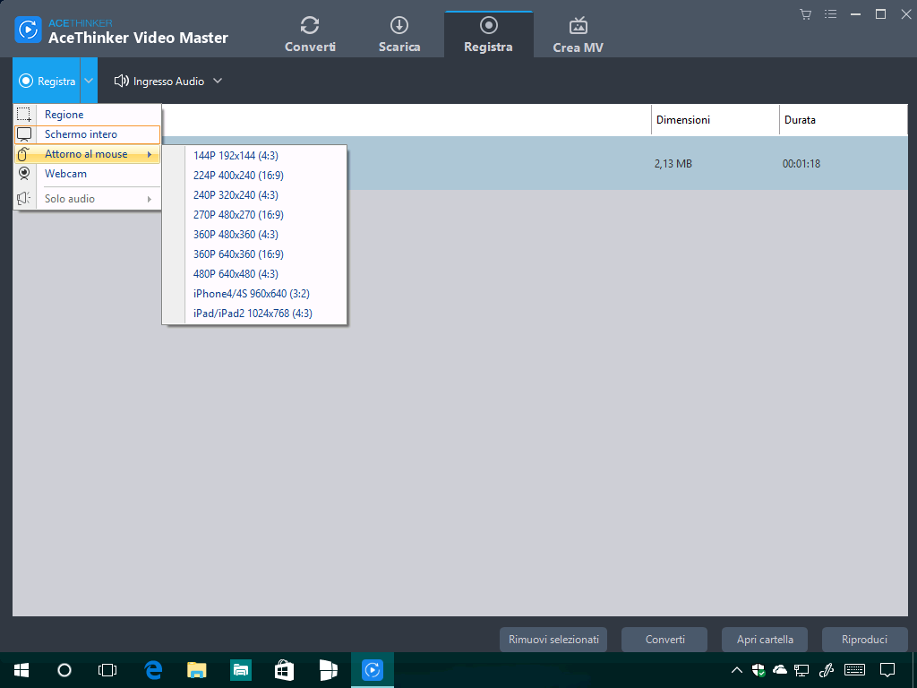Click AceThinker Video Master taskbar icon
The image size is (917, 688).
372,670
